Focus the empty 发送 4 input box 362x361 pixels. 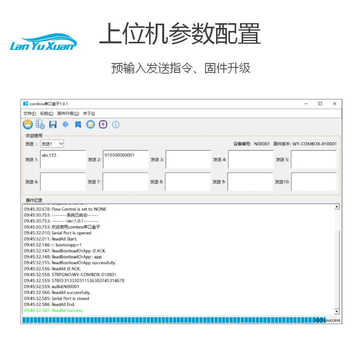pyautogui.click(x=251, y=159)
